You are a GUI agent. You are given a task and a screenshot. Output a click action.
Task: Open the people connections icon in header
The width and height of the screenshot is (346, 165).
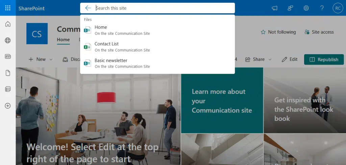pos(290,8)
